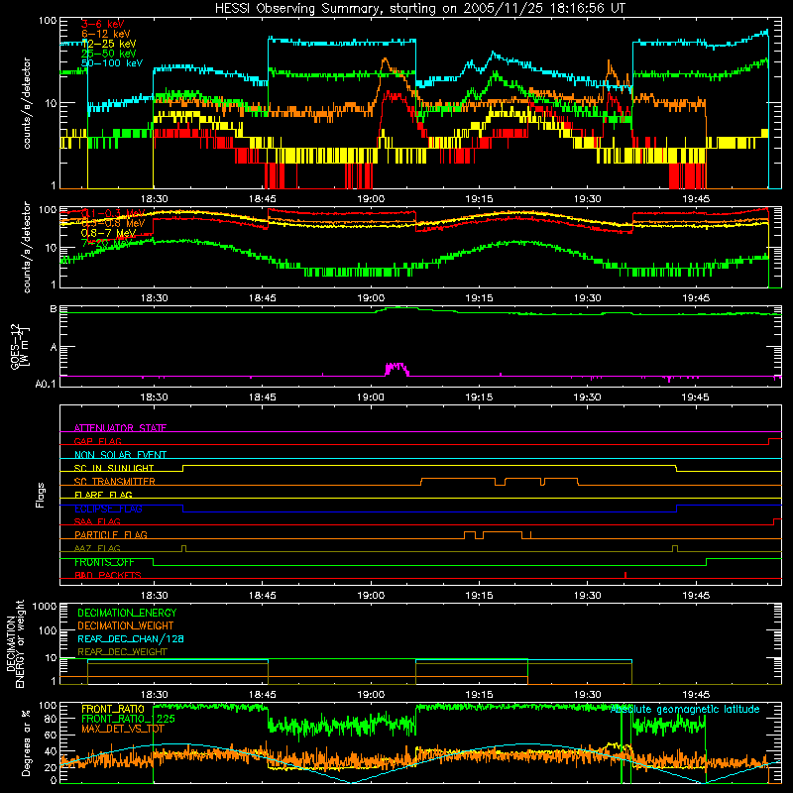Click the FRONT_RATIO_1225 legend label
This screenshot has height=793, width=793.
coord(129,719)
